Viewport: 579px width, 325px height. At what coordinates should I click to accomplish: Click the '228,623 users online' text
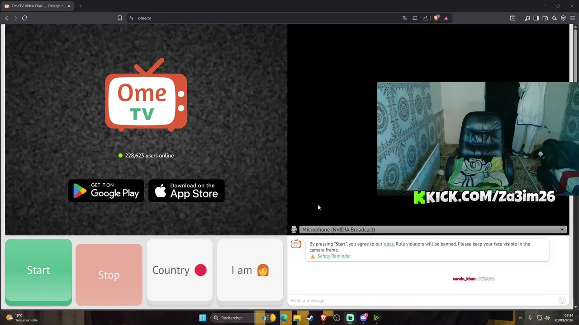point(149,155)
